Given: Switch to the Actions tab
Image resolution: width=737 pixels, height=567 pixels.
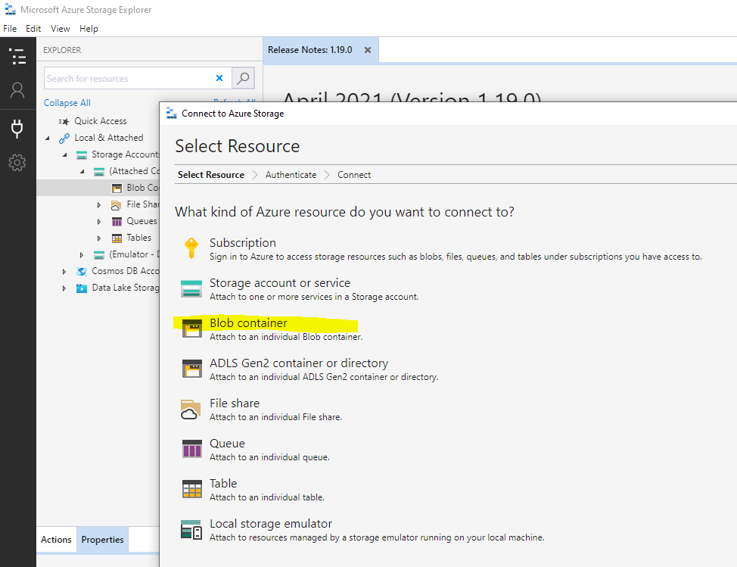Looking at the screenshot, I should tap(57, 540).
